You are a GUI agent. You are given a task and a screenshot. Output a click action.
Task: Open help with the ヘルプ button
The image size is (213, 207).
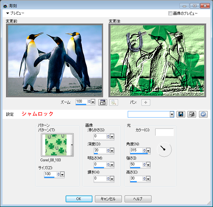[138, 199]
